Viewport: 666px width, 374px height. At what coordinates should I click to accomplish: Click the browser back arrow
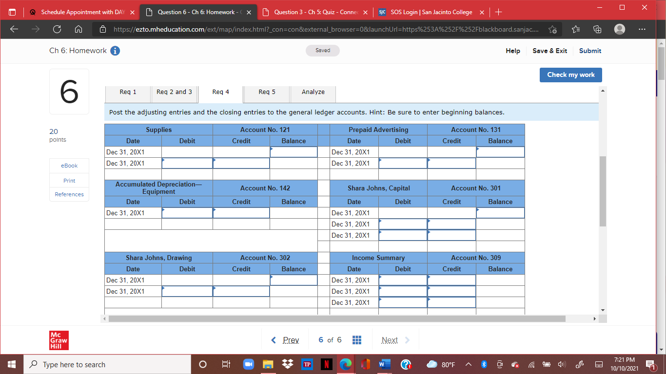click(x=14, y=30)
